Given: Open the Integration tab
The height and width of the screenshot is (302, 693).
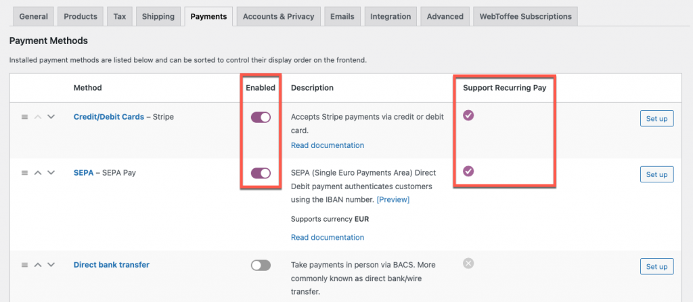Looking at the screenshot, I should [x=390, y=16].
